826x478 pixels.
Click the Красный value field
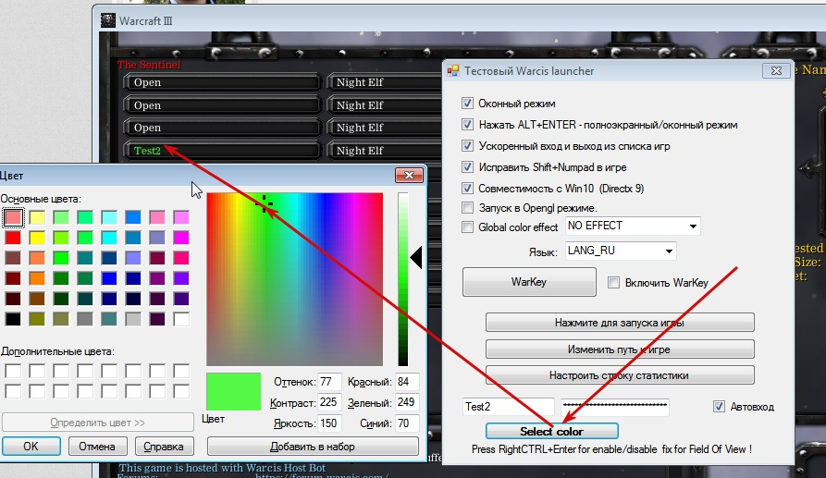[x=407, y=382]
